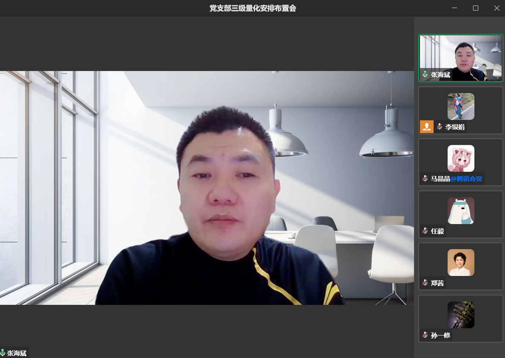The height and width of the screenshot is (358, 505).
Task: Open the pink anime avatar of 马晶晶
Action: (461, 158)
